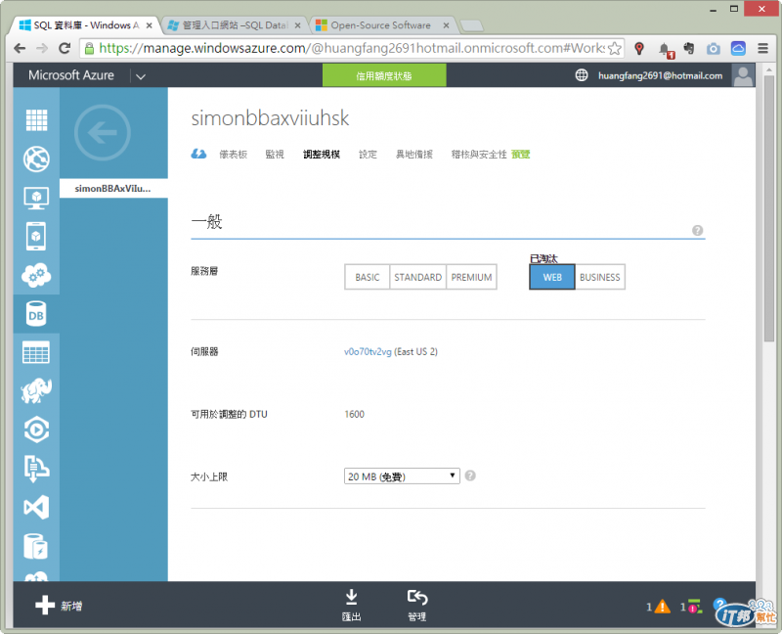Select the PREMIUM service tier
782x634 pixels.
click(x=471, y=277)
